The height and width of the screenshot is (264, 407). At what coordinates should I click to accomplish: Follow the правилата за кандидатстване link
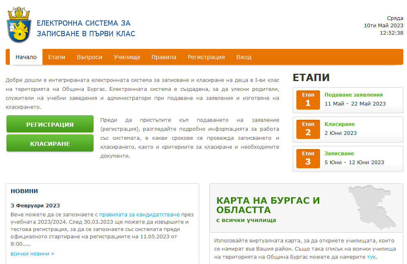click(139, 214)
